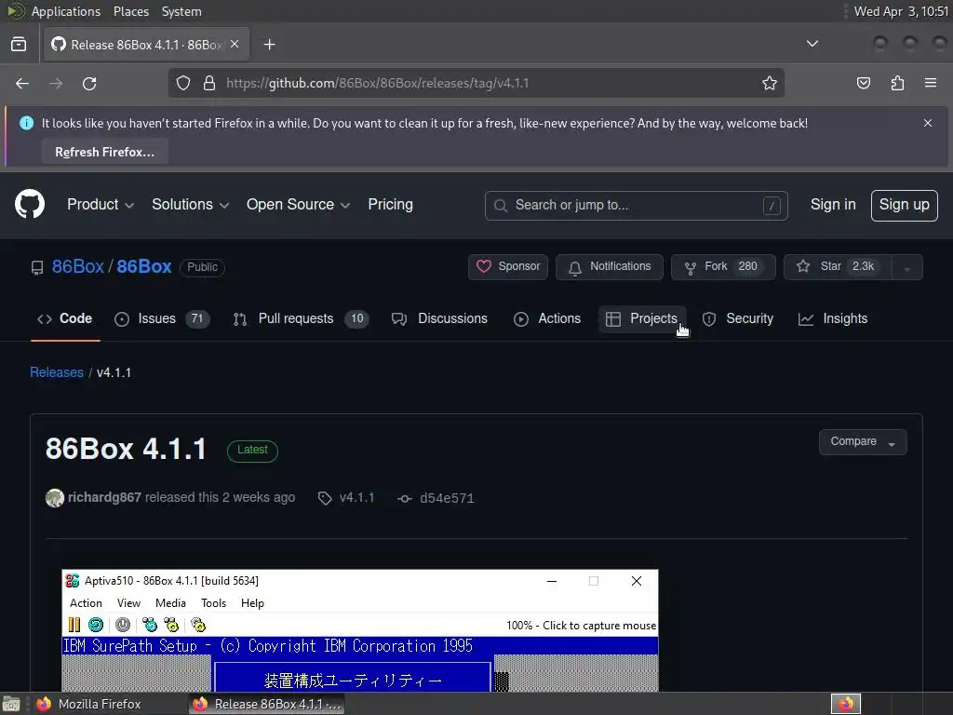Image resolution: width=953 pixels, height=715 pixels.
Task: Go back using the browser back arrow
Action: [22, 83]
